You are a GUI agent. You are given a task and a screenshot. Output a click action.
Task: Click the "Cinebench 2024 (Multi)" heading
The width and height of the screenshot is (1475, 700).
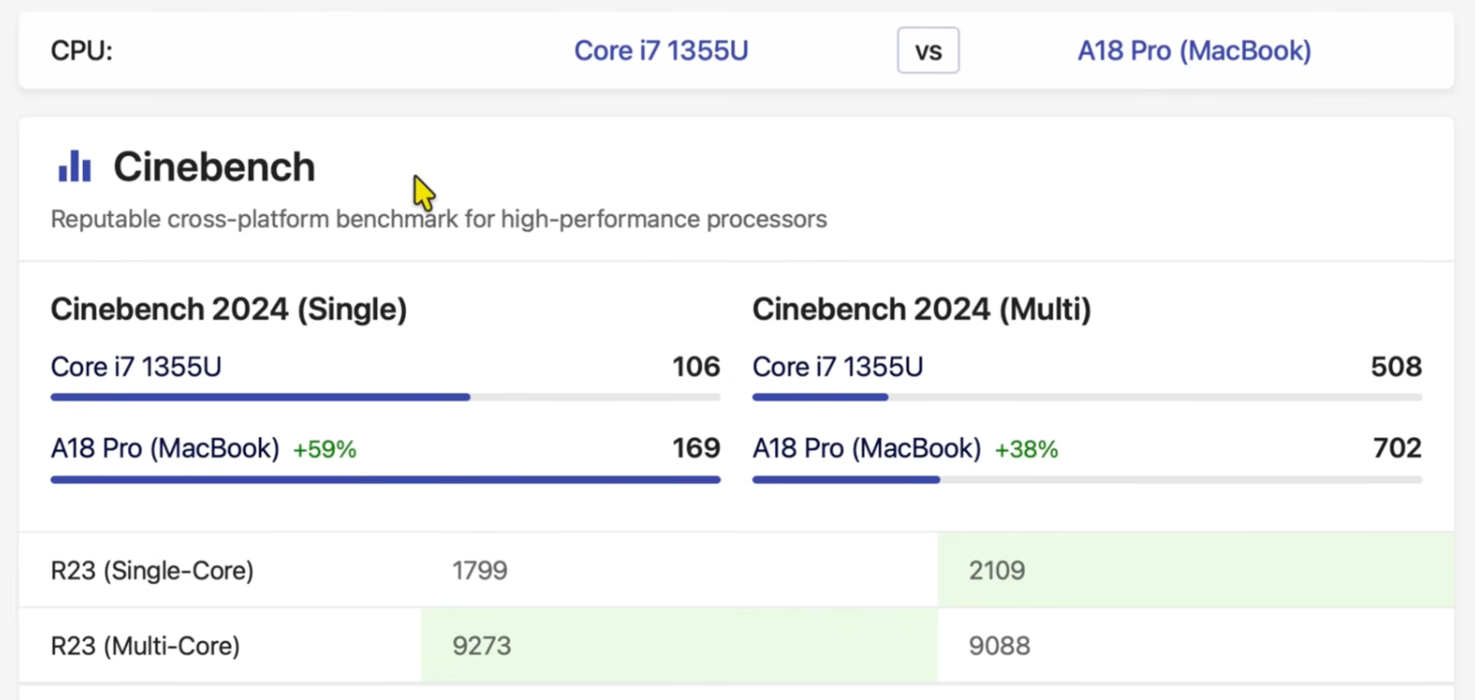922,310
